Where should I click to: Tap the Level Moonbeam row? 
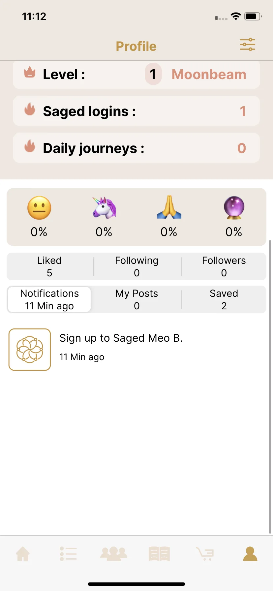pyautogui.click(x=136, y=75)
